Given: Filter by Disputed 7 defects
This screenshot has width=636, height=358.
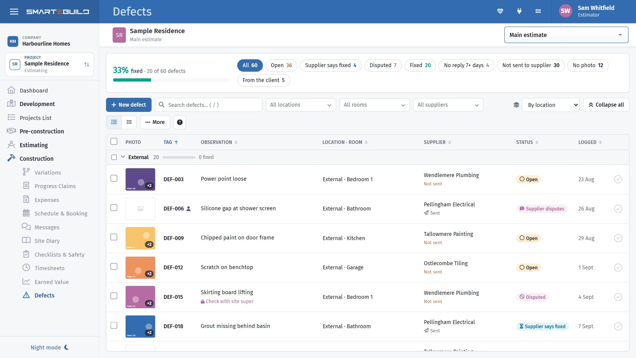Looking at the screenshot, I should 383,65.
